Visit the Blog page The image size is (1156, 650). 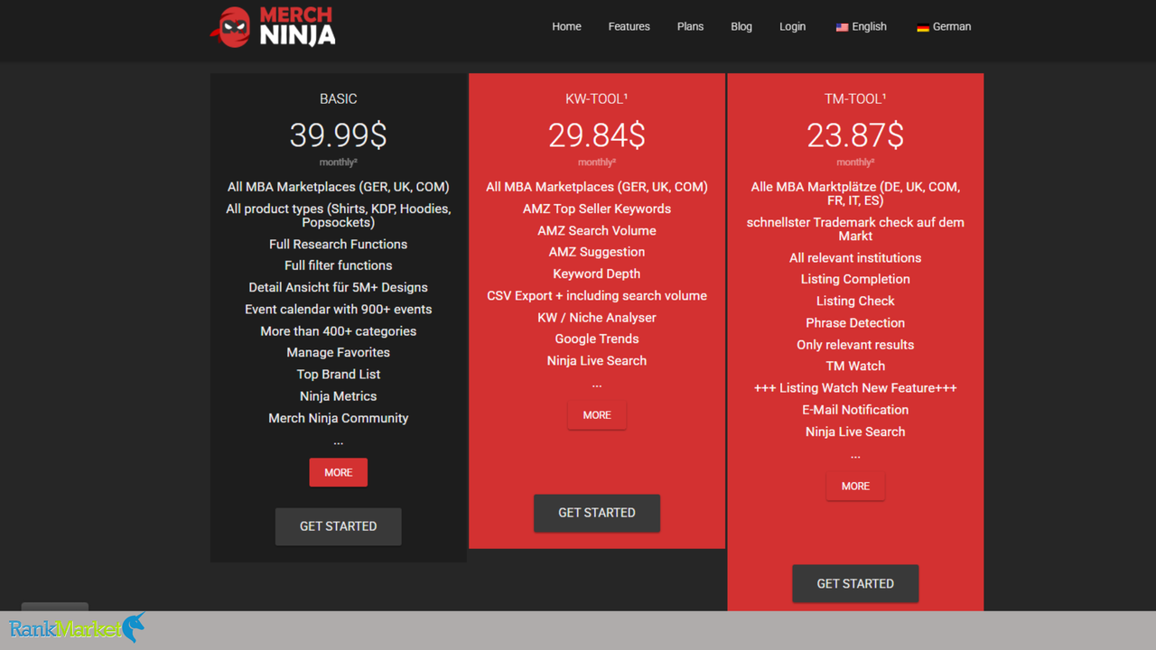[741, 26]
